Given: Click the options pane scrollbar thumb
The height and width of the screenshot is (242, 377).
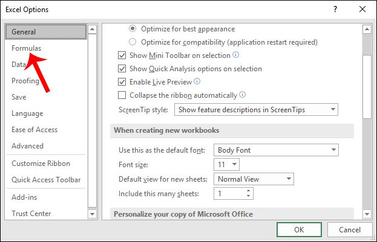Looking at the screenshot, I should tap(367, 86).
